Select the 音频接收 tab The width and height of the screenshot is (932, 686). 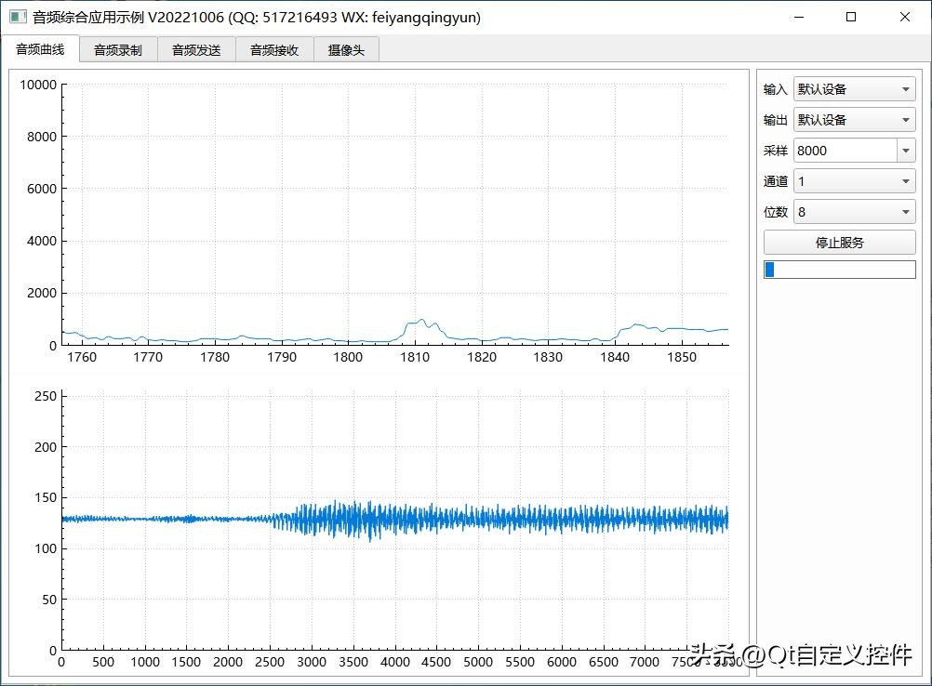(274, 50)
